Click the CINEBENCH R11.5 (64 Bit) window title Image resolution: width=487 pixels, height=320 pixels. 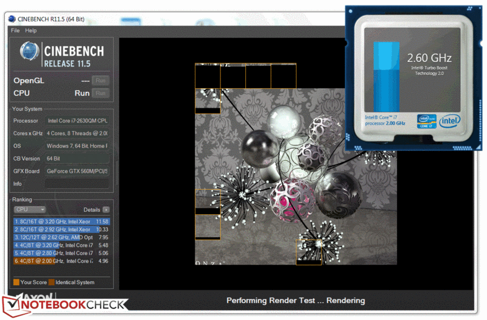pyautogui.click(x=51, y=19)
